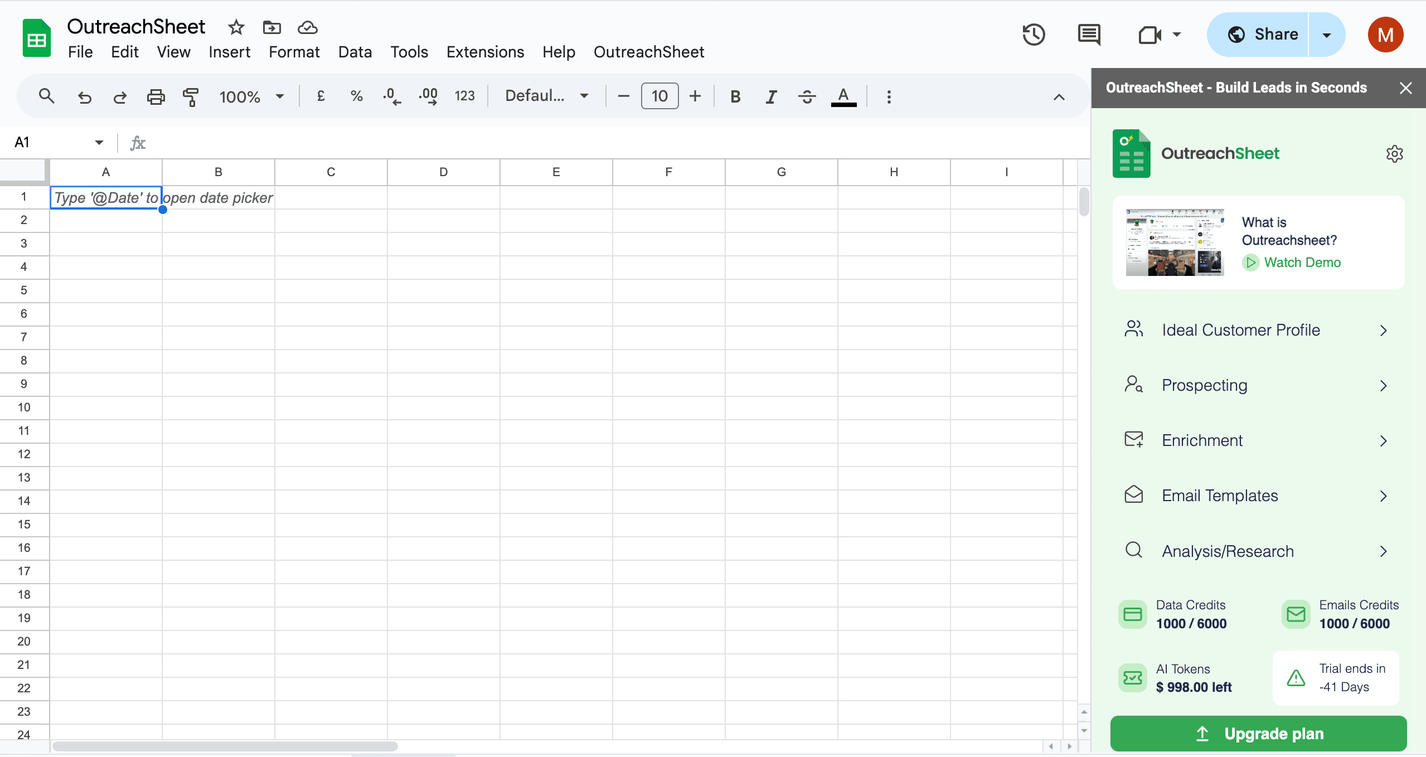The image size is (1426, 757).
Task: Open the font family dropdown
Action: point(546,96)
